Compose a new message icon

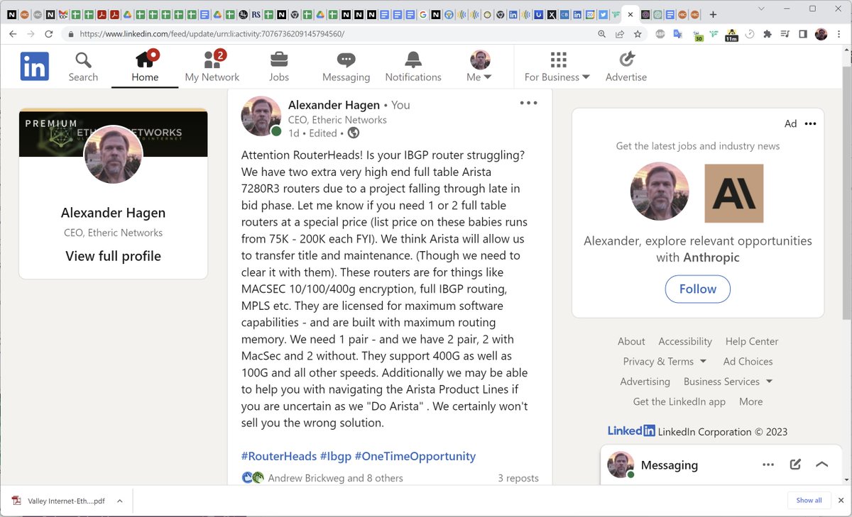tap(795, 465)
